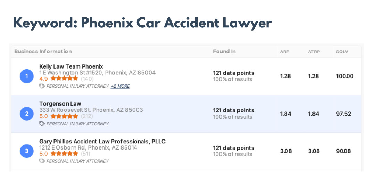The height and width of the screenshot is (180, 375).
Task: Click Kelly Law Team's orange star rating
Action: pos(64,79)
